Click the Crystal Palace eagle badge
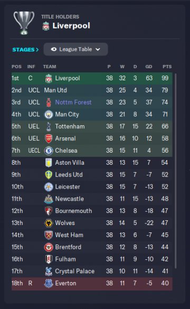Viewport: 190px width, 309px height. click(49, 271)
